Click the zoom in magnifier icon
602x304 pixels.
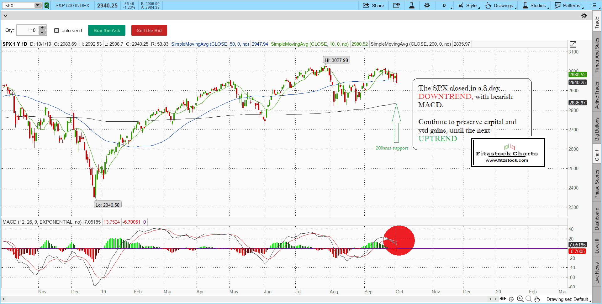pyautogui.click(x=520, y=299)
